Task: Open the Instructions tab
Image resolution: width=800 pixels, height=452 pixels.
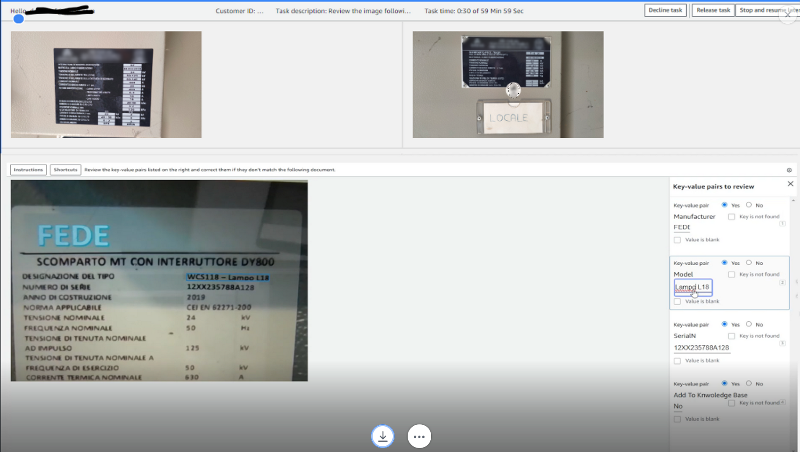Action: (28, 170)
